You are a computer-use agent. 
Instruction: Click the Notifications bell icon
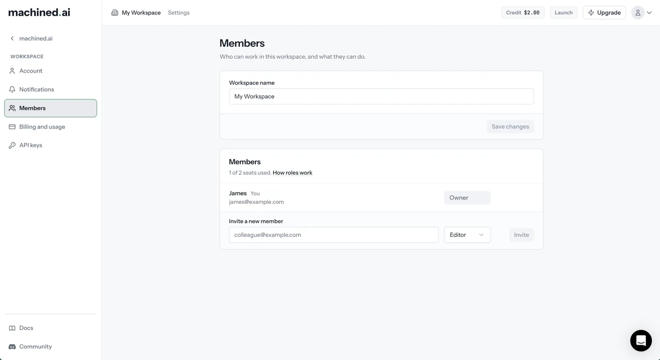tap(12, 90)
